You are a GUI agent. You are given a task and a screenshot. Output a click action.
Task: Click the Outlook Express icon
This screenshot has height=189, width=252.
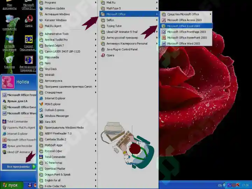click(x=41, y=110)
